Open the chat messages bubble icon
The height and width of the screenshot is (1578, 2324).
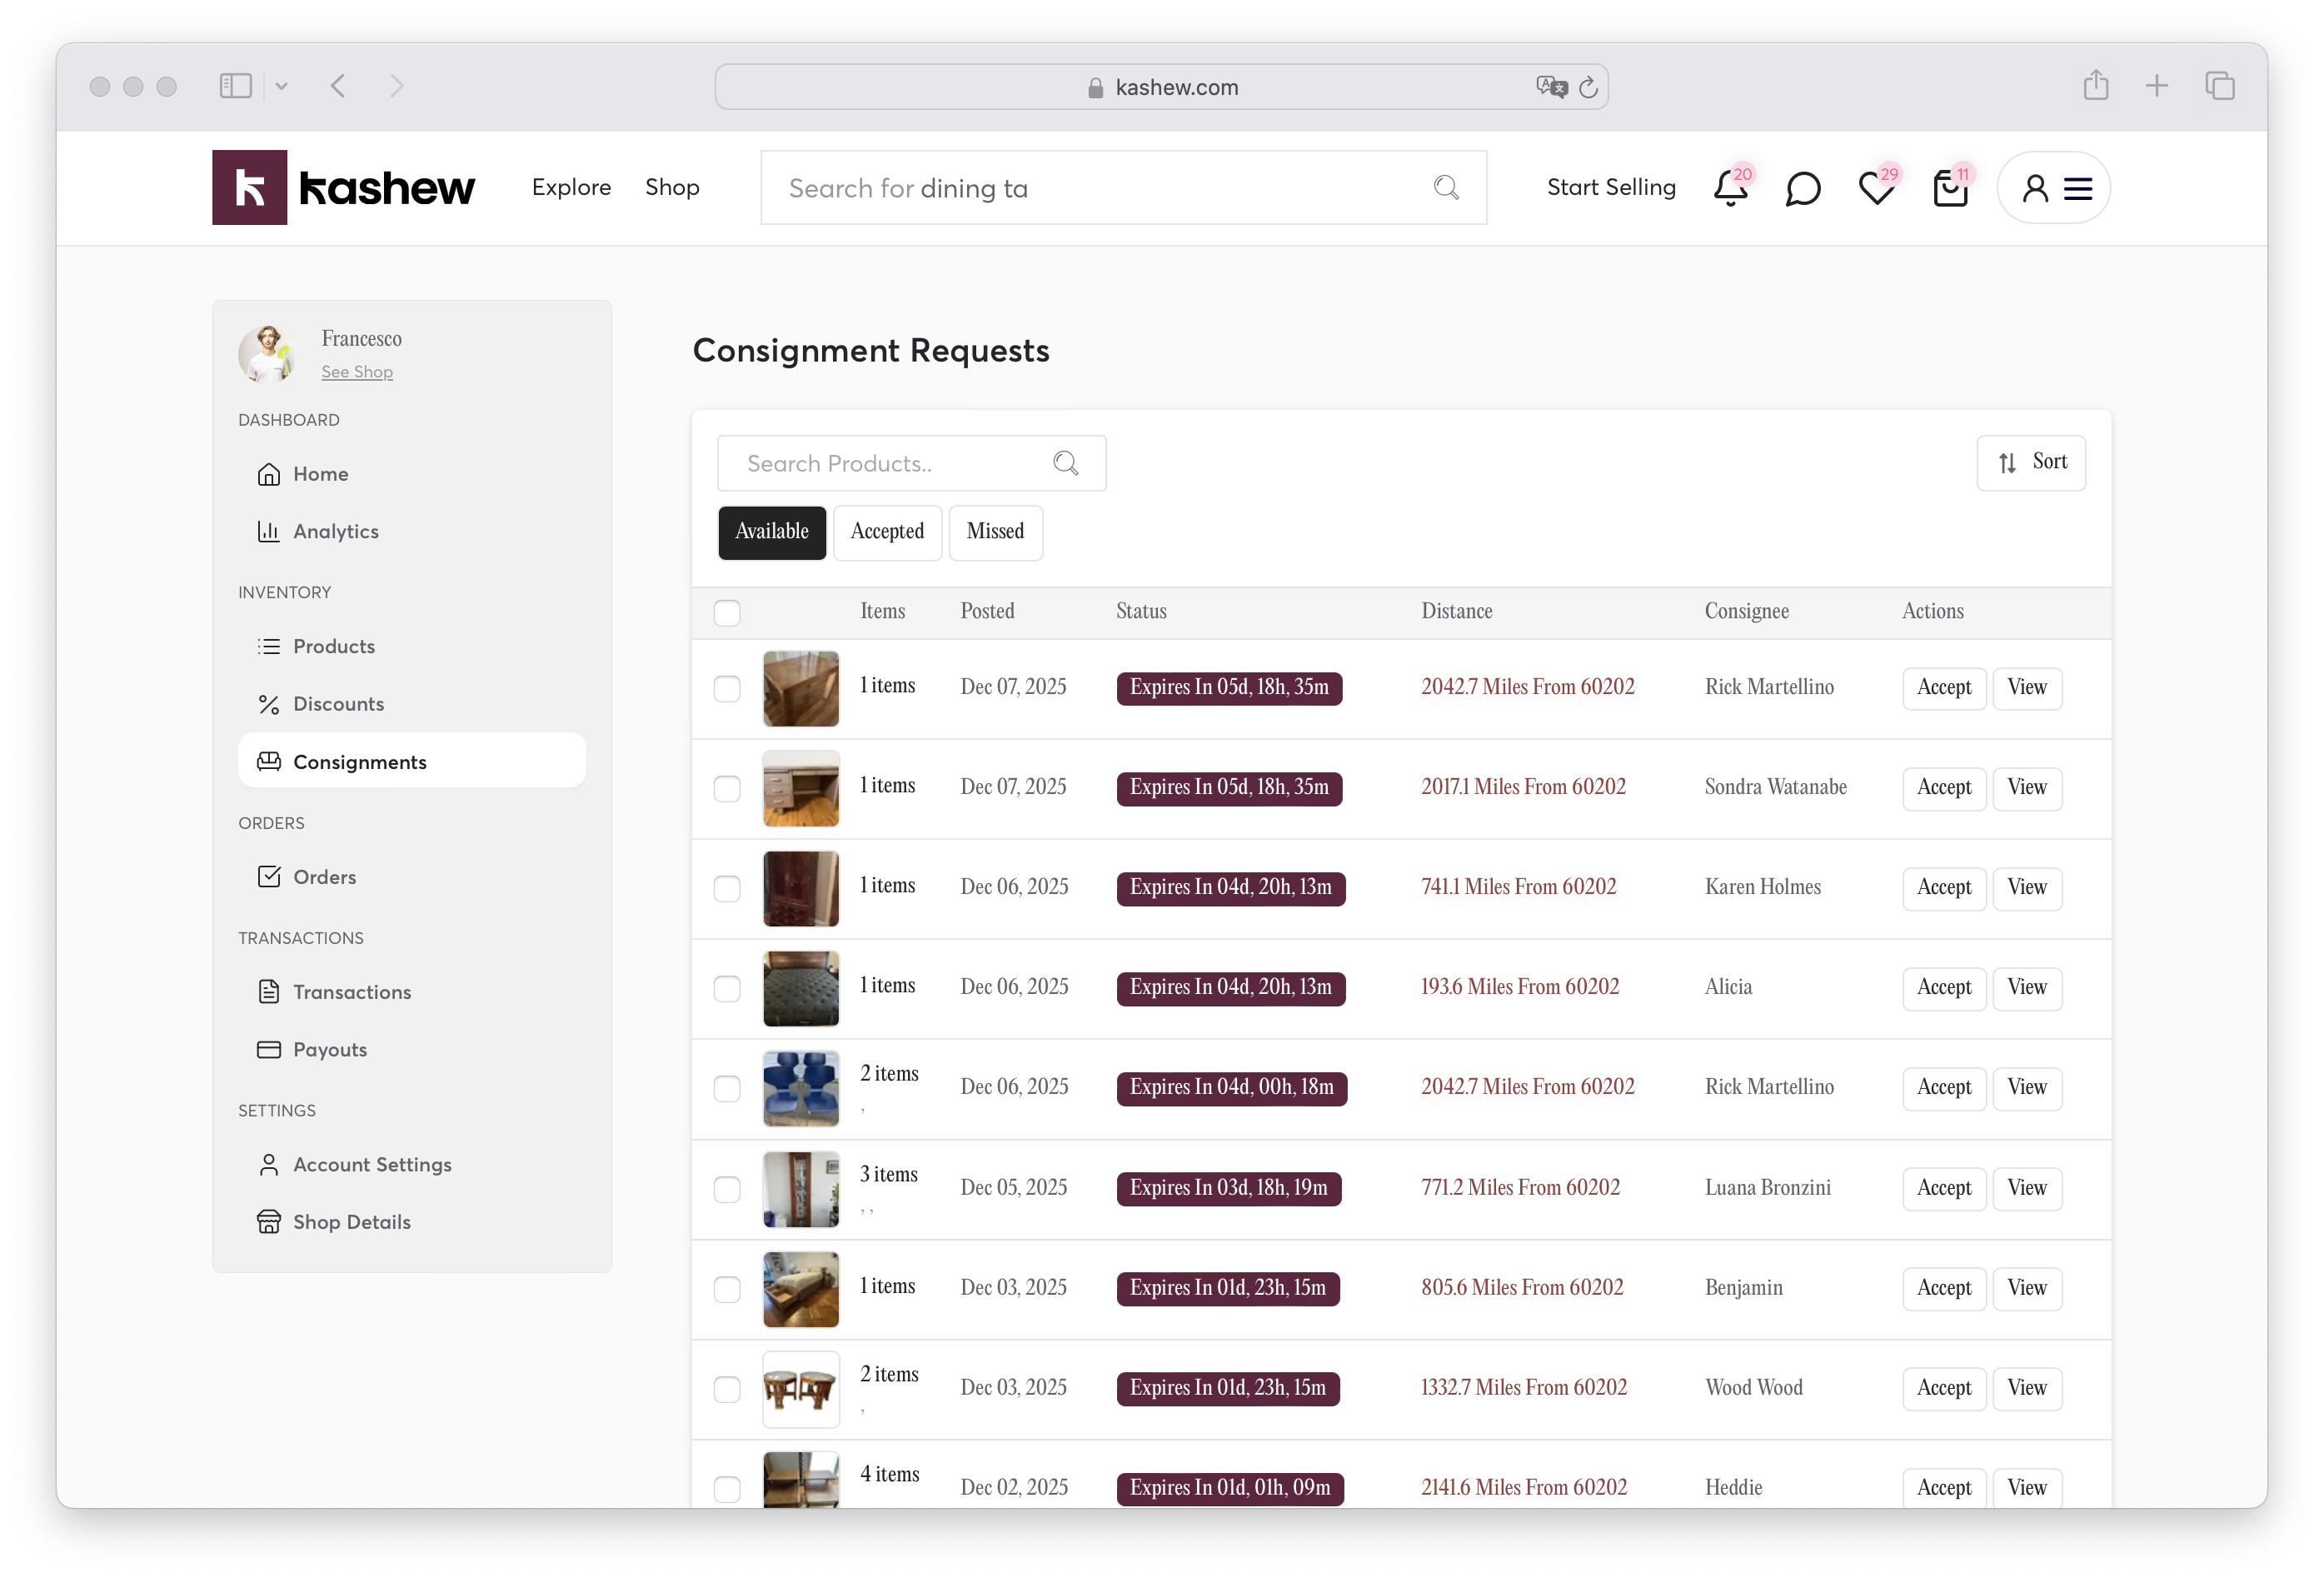pyautogui.click(x=1802, y=189)
